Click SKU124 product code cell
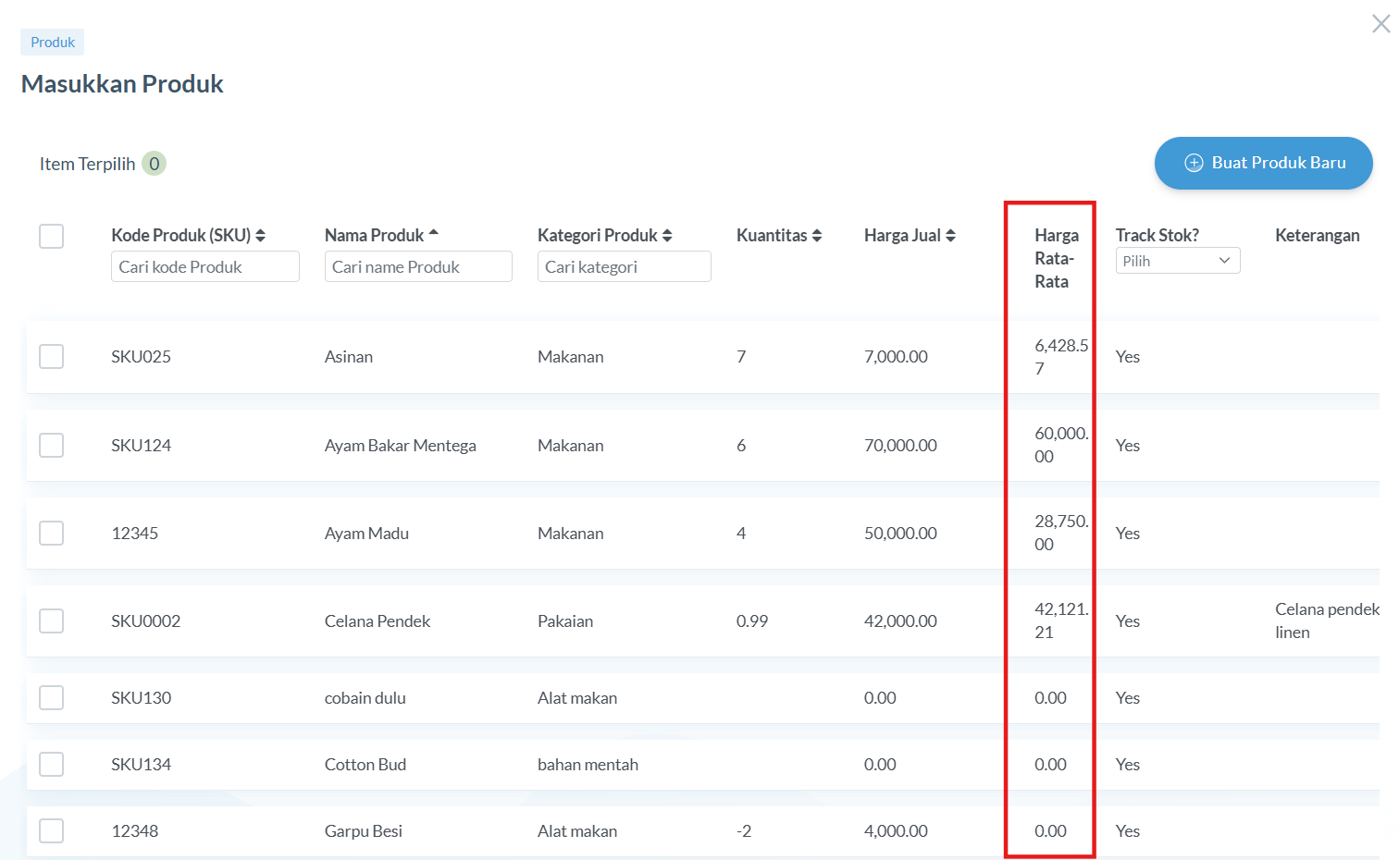 tap(141, 446)
